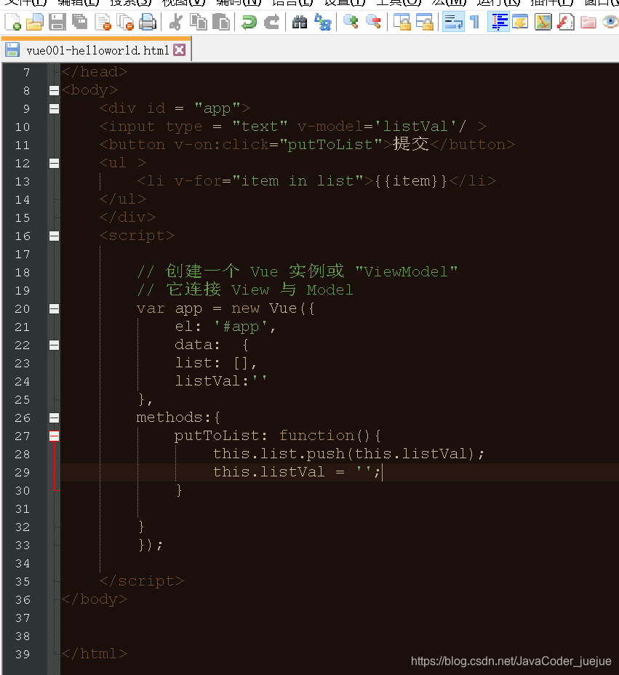Click the '</head>' tag on line 7
The image size is (619, 675).
coord(95,71)
